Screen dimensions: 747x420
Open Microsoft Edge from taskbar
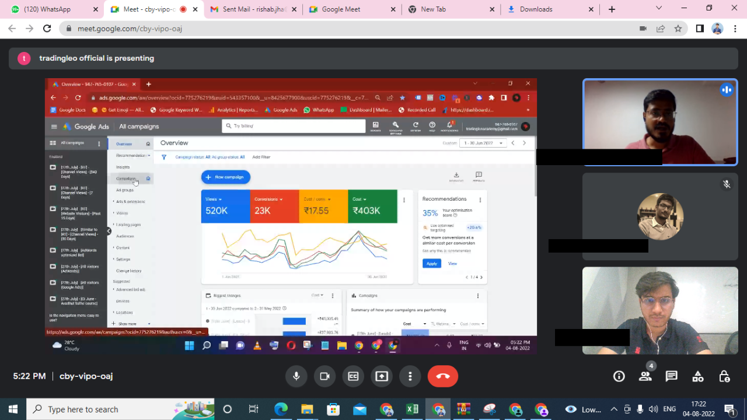(x=281, y=409)
